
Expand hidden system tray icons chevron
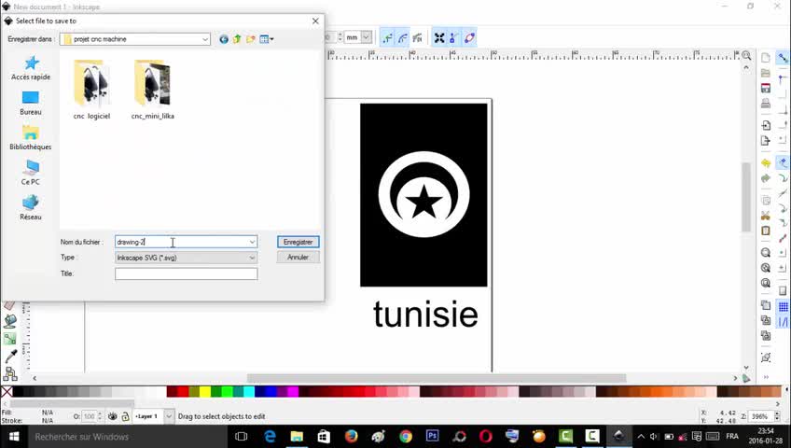click(640, 437)
